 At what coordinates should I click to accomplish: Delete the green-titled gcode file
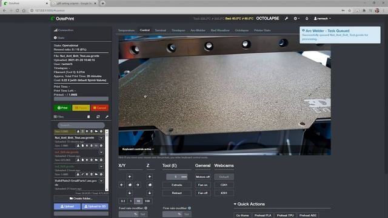click(x=92, y=174)
